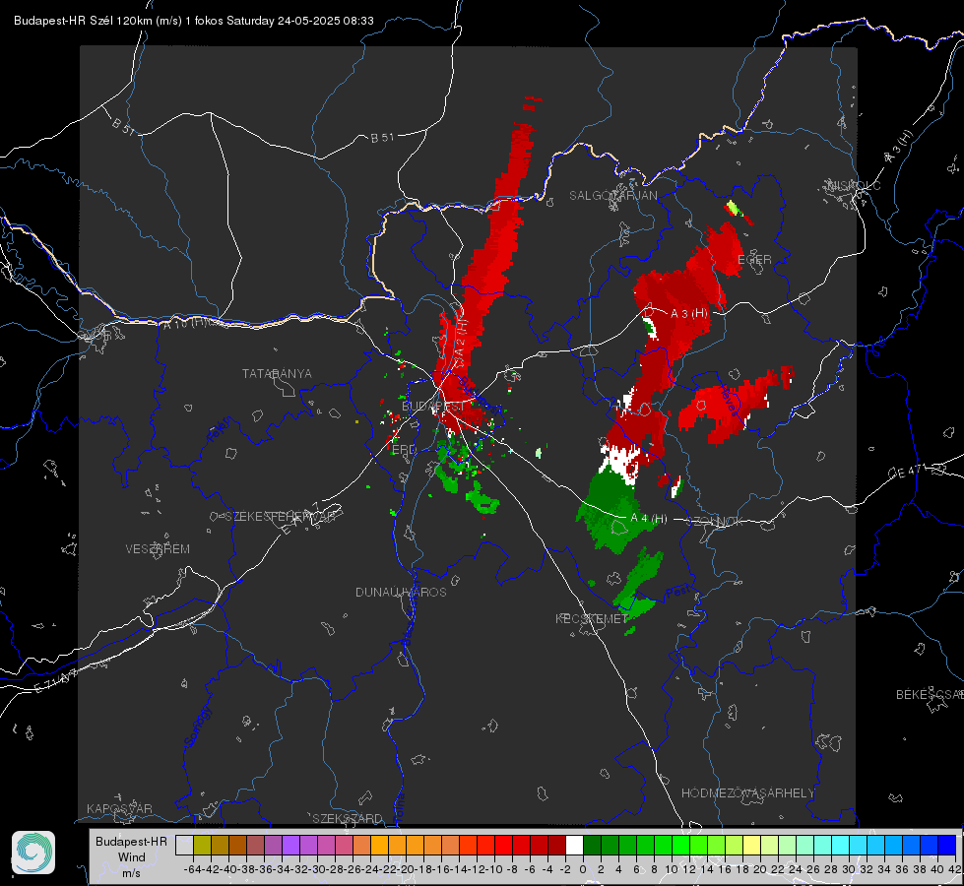The image size is (964, 886).
Task: Select the EGER city label
Action: pyautogui.click(x=754, y=260)
